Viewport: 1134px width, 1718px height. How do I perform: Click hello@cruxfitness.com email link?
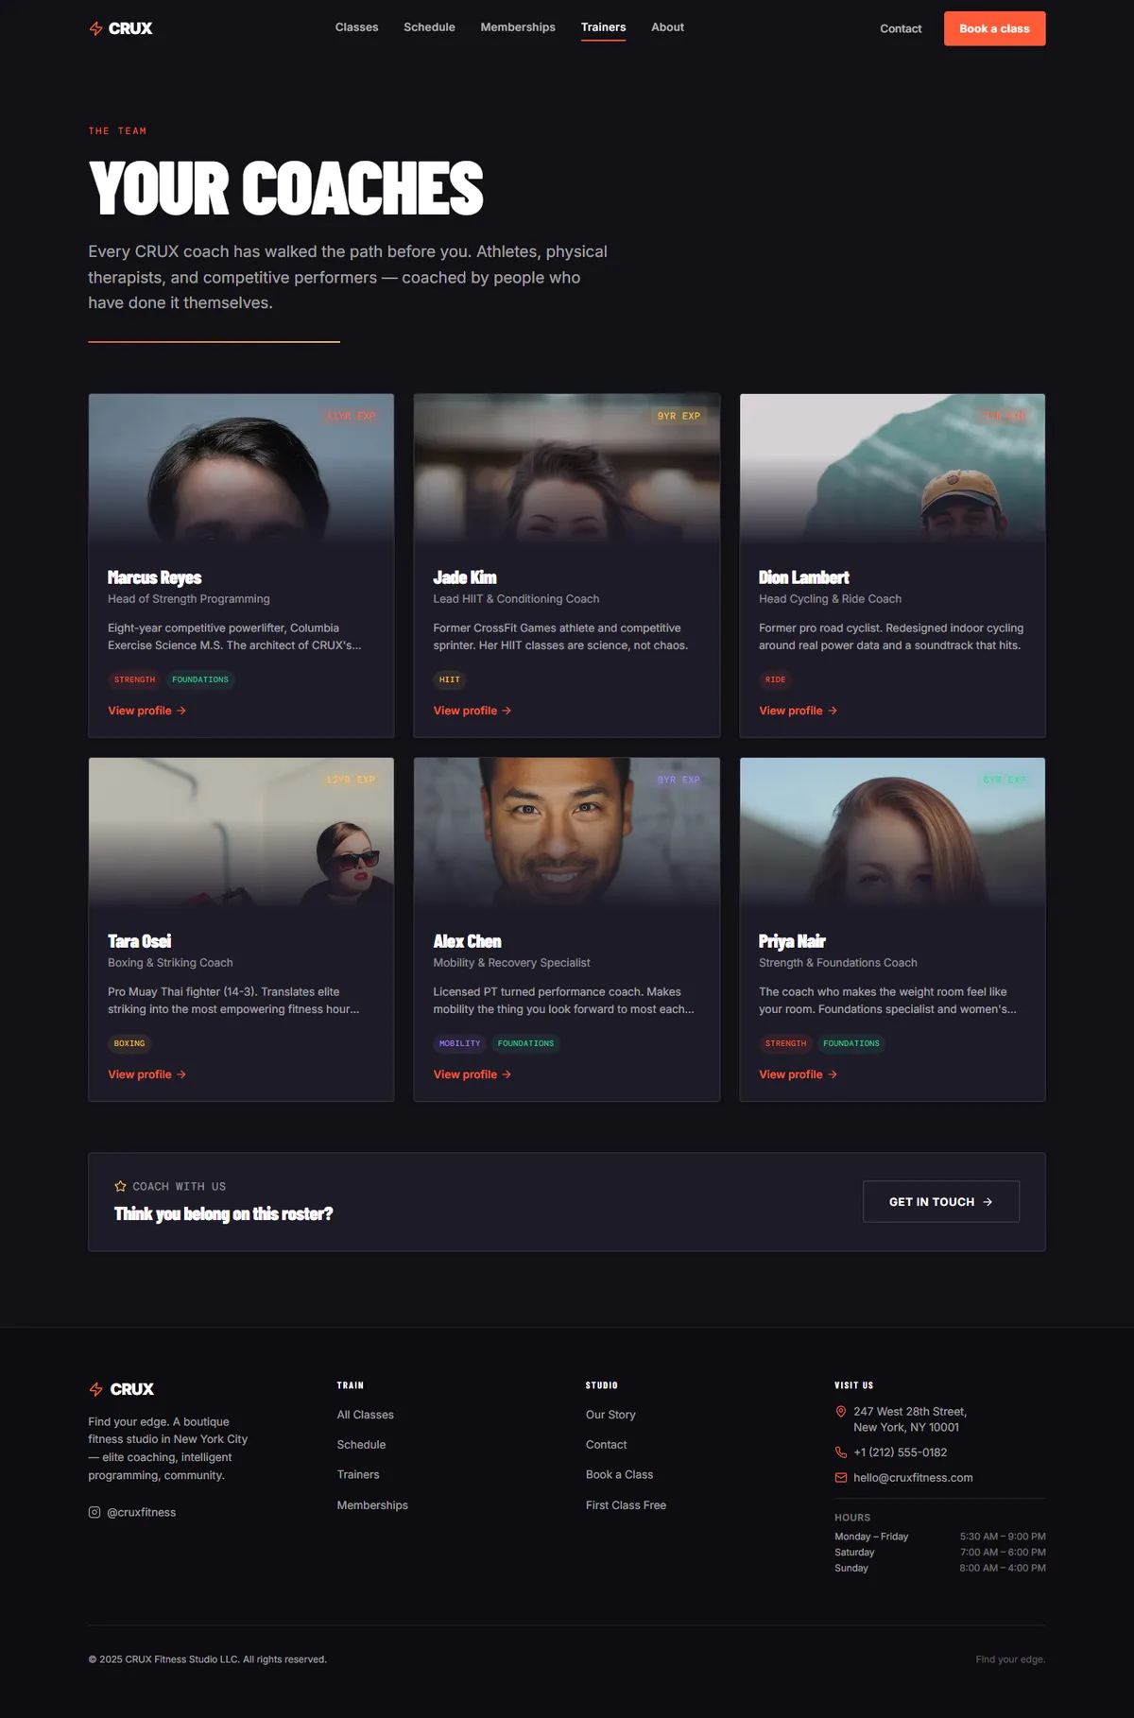pyautogui.click(x=913, y=1478)
